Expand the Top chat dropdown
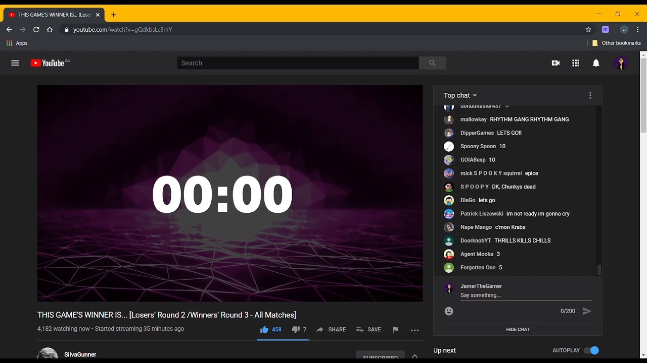 click(x=460, y=95)
